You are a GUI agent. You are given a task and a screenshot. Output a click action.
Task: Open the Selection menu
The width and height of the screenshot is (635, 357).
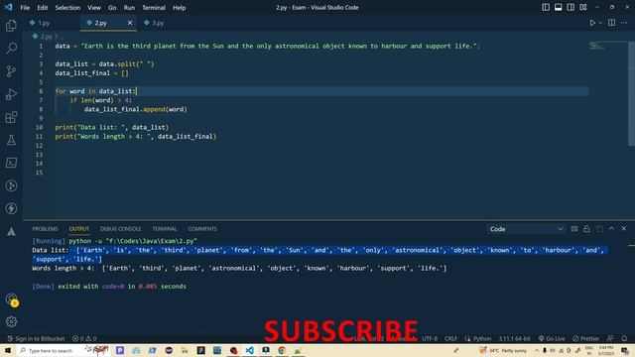[x=67, y=7]
